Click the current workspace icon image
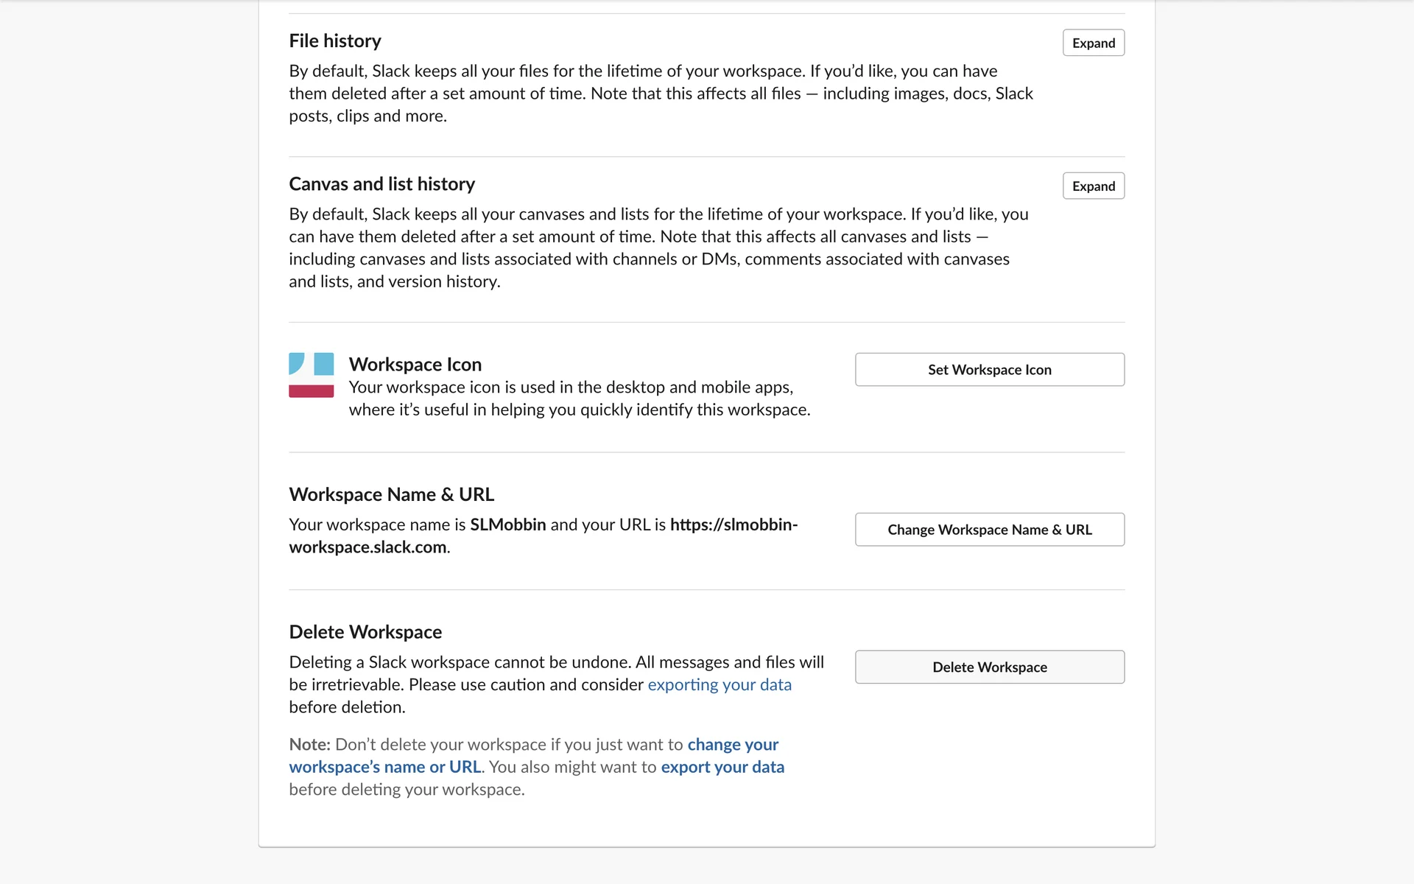1414x884 pixels. pos(311,375)
